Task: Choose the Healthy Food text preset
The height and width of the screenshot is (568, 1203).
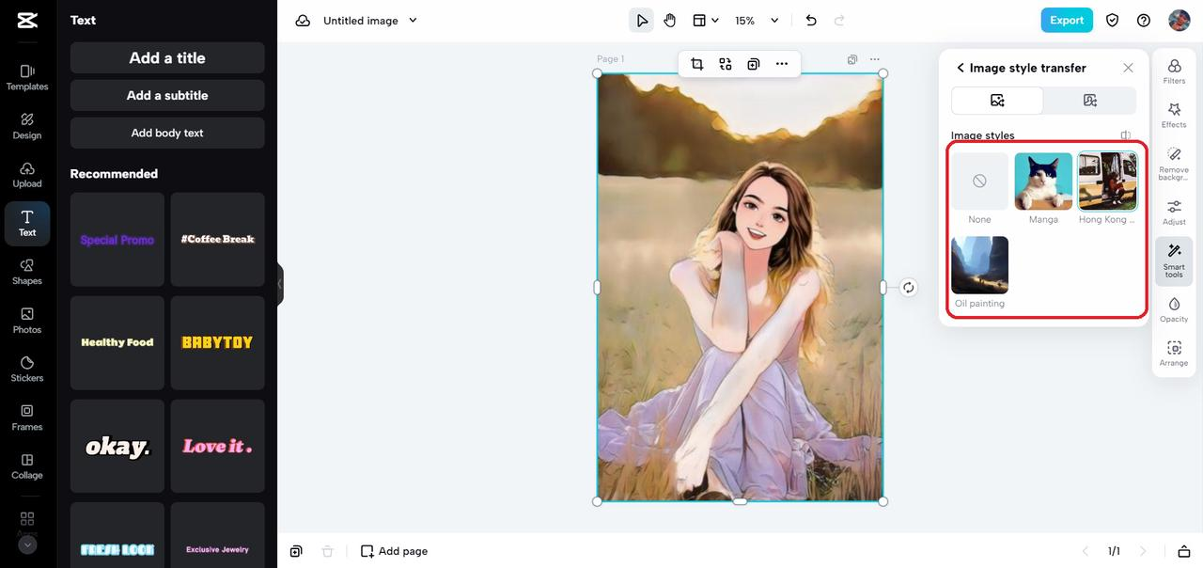Action: click(117, 343)
